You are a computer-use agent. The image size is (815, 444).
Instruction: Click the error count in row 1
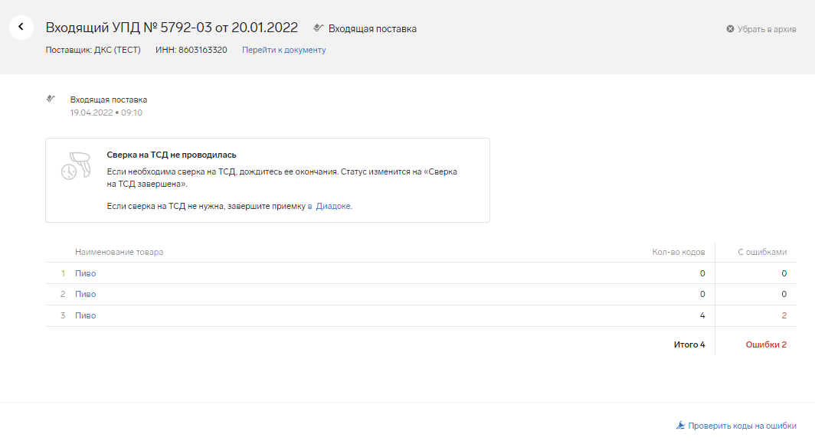(783, 273)
